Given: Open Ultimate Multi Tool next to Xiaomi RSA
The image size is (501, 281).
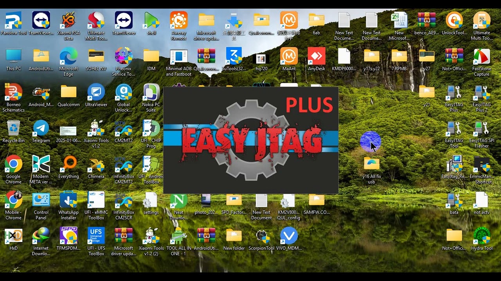Looking at the screenshot, I should coord(96,26).
